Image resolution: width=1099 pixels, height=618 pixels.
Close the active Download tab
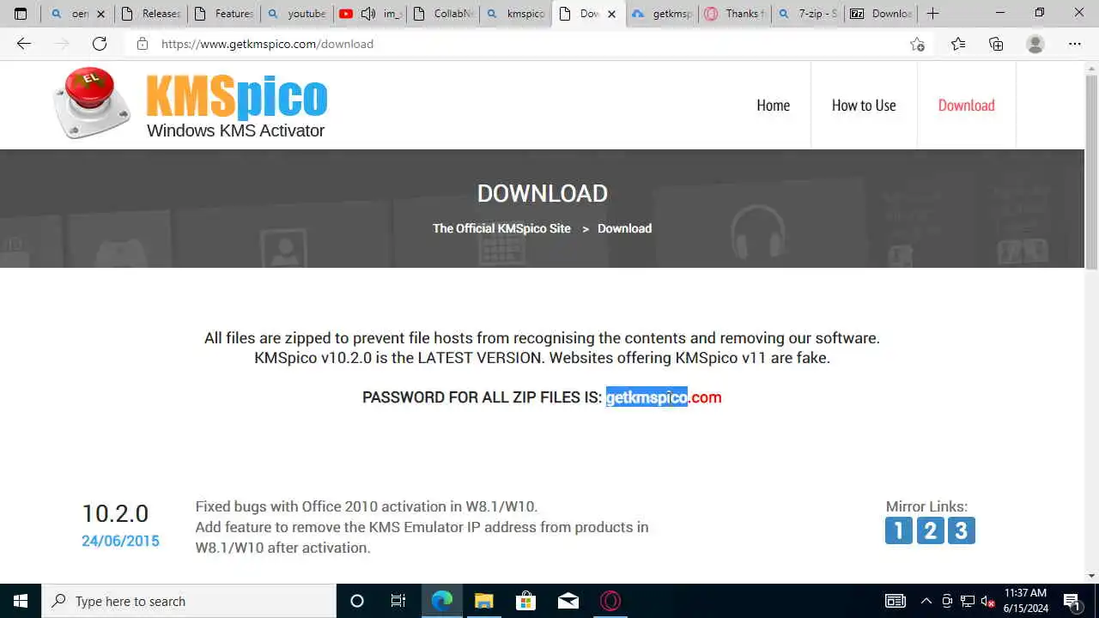(612, 14)
